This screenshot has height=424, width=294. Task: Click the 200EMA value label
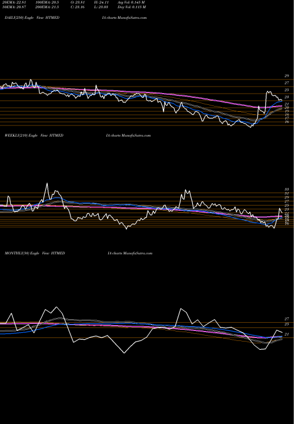click(47, 7)
